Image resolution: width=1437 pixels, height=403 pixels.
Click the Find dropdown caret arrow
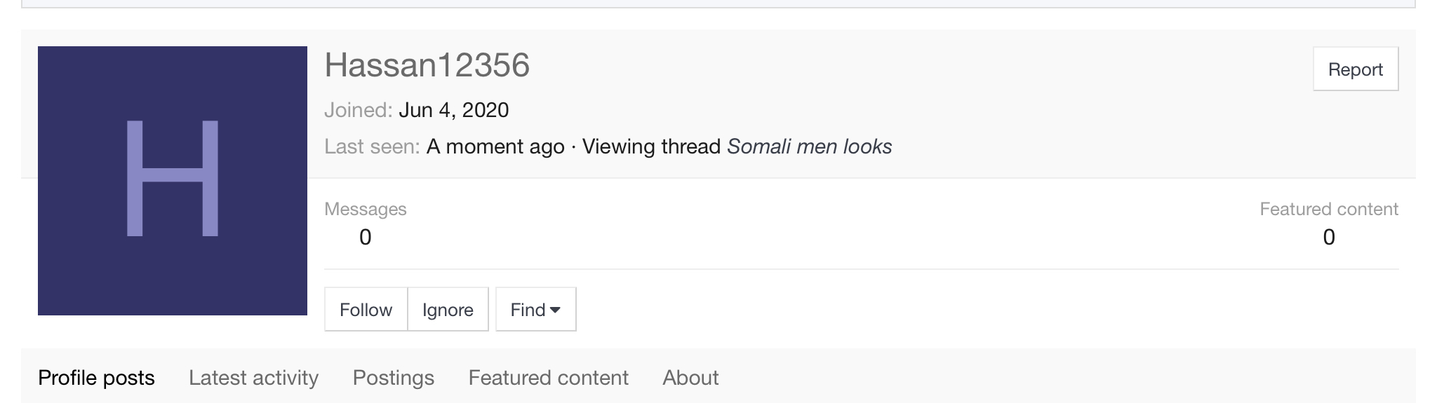pos(555,310)
